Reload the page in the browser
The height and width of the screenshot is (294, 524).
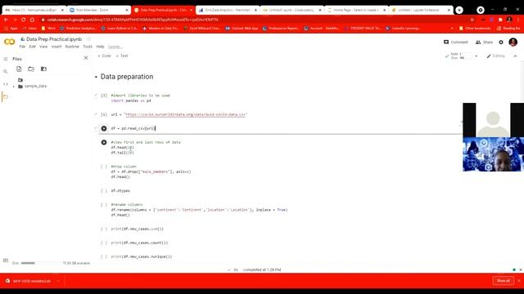23,20
